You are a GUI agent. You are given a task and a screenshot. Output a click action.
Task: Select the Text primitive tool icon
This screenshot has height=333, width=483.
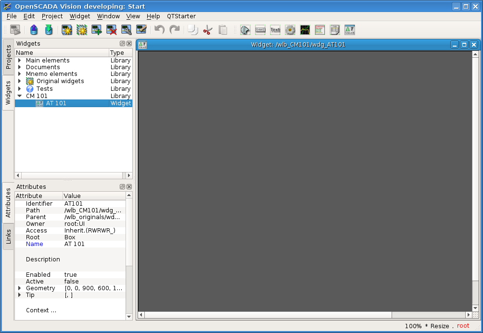275,30
